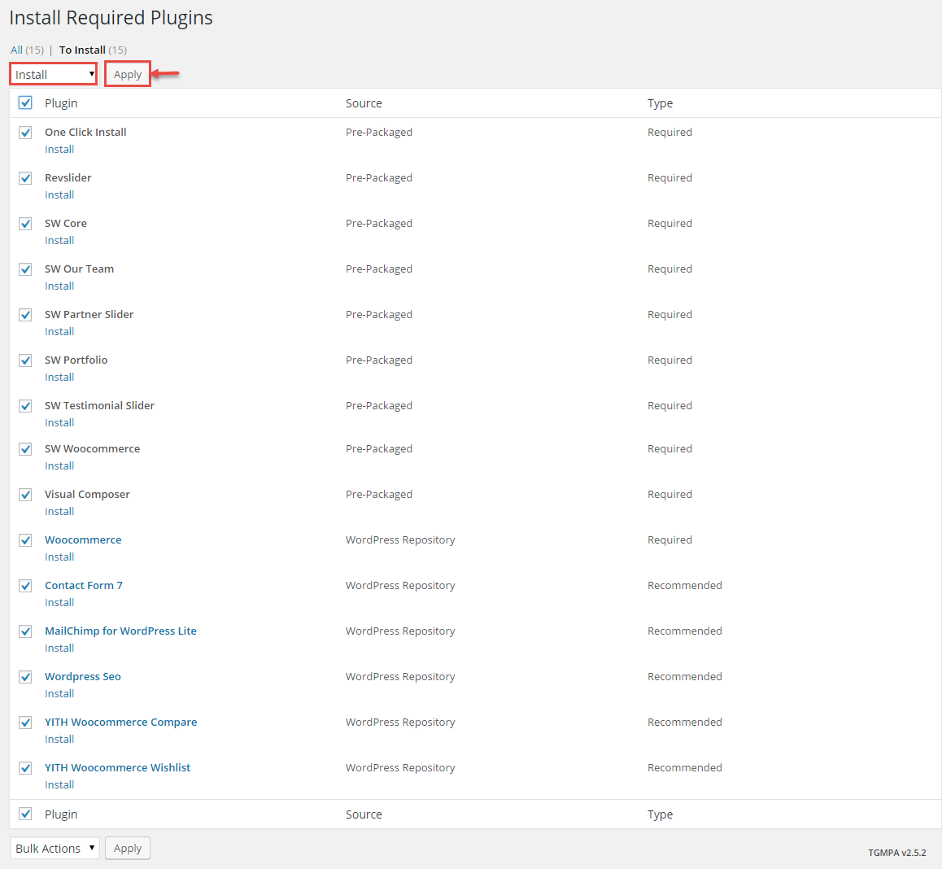Click Install under MailChimp for WordPress Lite
This screenshot has width=942, height=869.
59,648
